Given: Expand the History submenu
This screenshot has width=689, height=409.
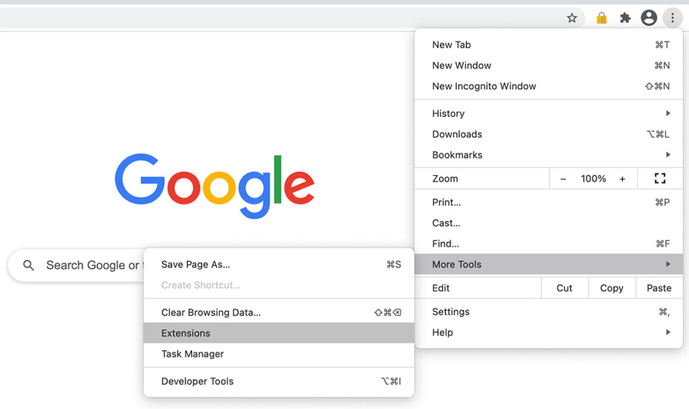Looking at the screenshot, I should tap(548, 113).
